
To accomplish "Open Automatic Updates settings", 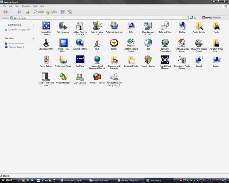I will pos(114,27).
